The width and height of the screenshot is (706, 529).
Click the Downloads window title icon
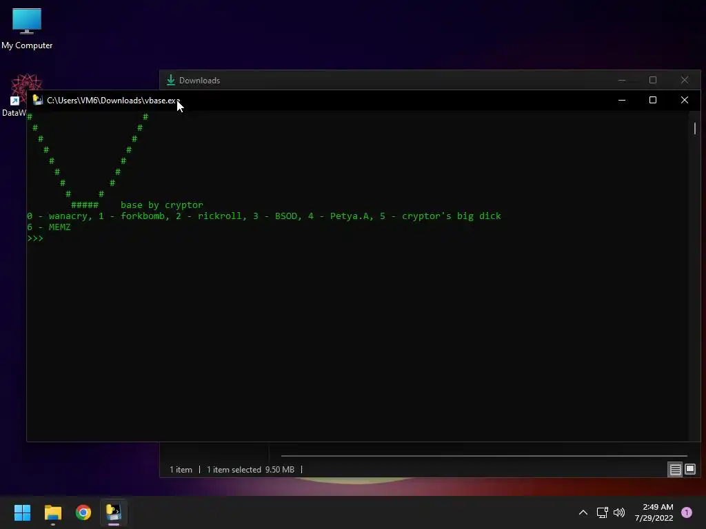point(171,80)
